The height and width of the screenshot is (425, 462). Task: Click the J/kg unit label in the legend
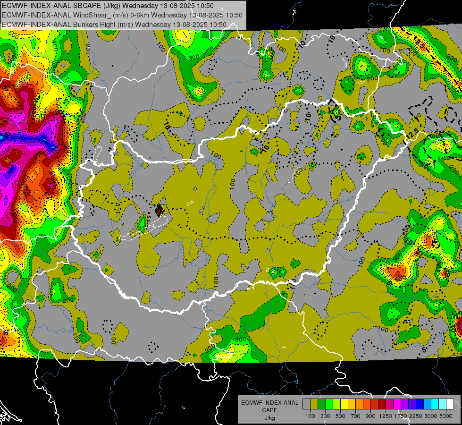click(x=269, y=418)
